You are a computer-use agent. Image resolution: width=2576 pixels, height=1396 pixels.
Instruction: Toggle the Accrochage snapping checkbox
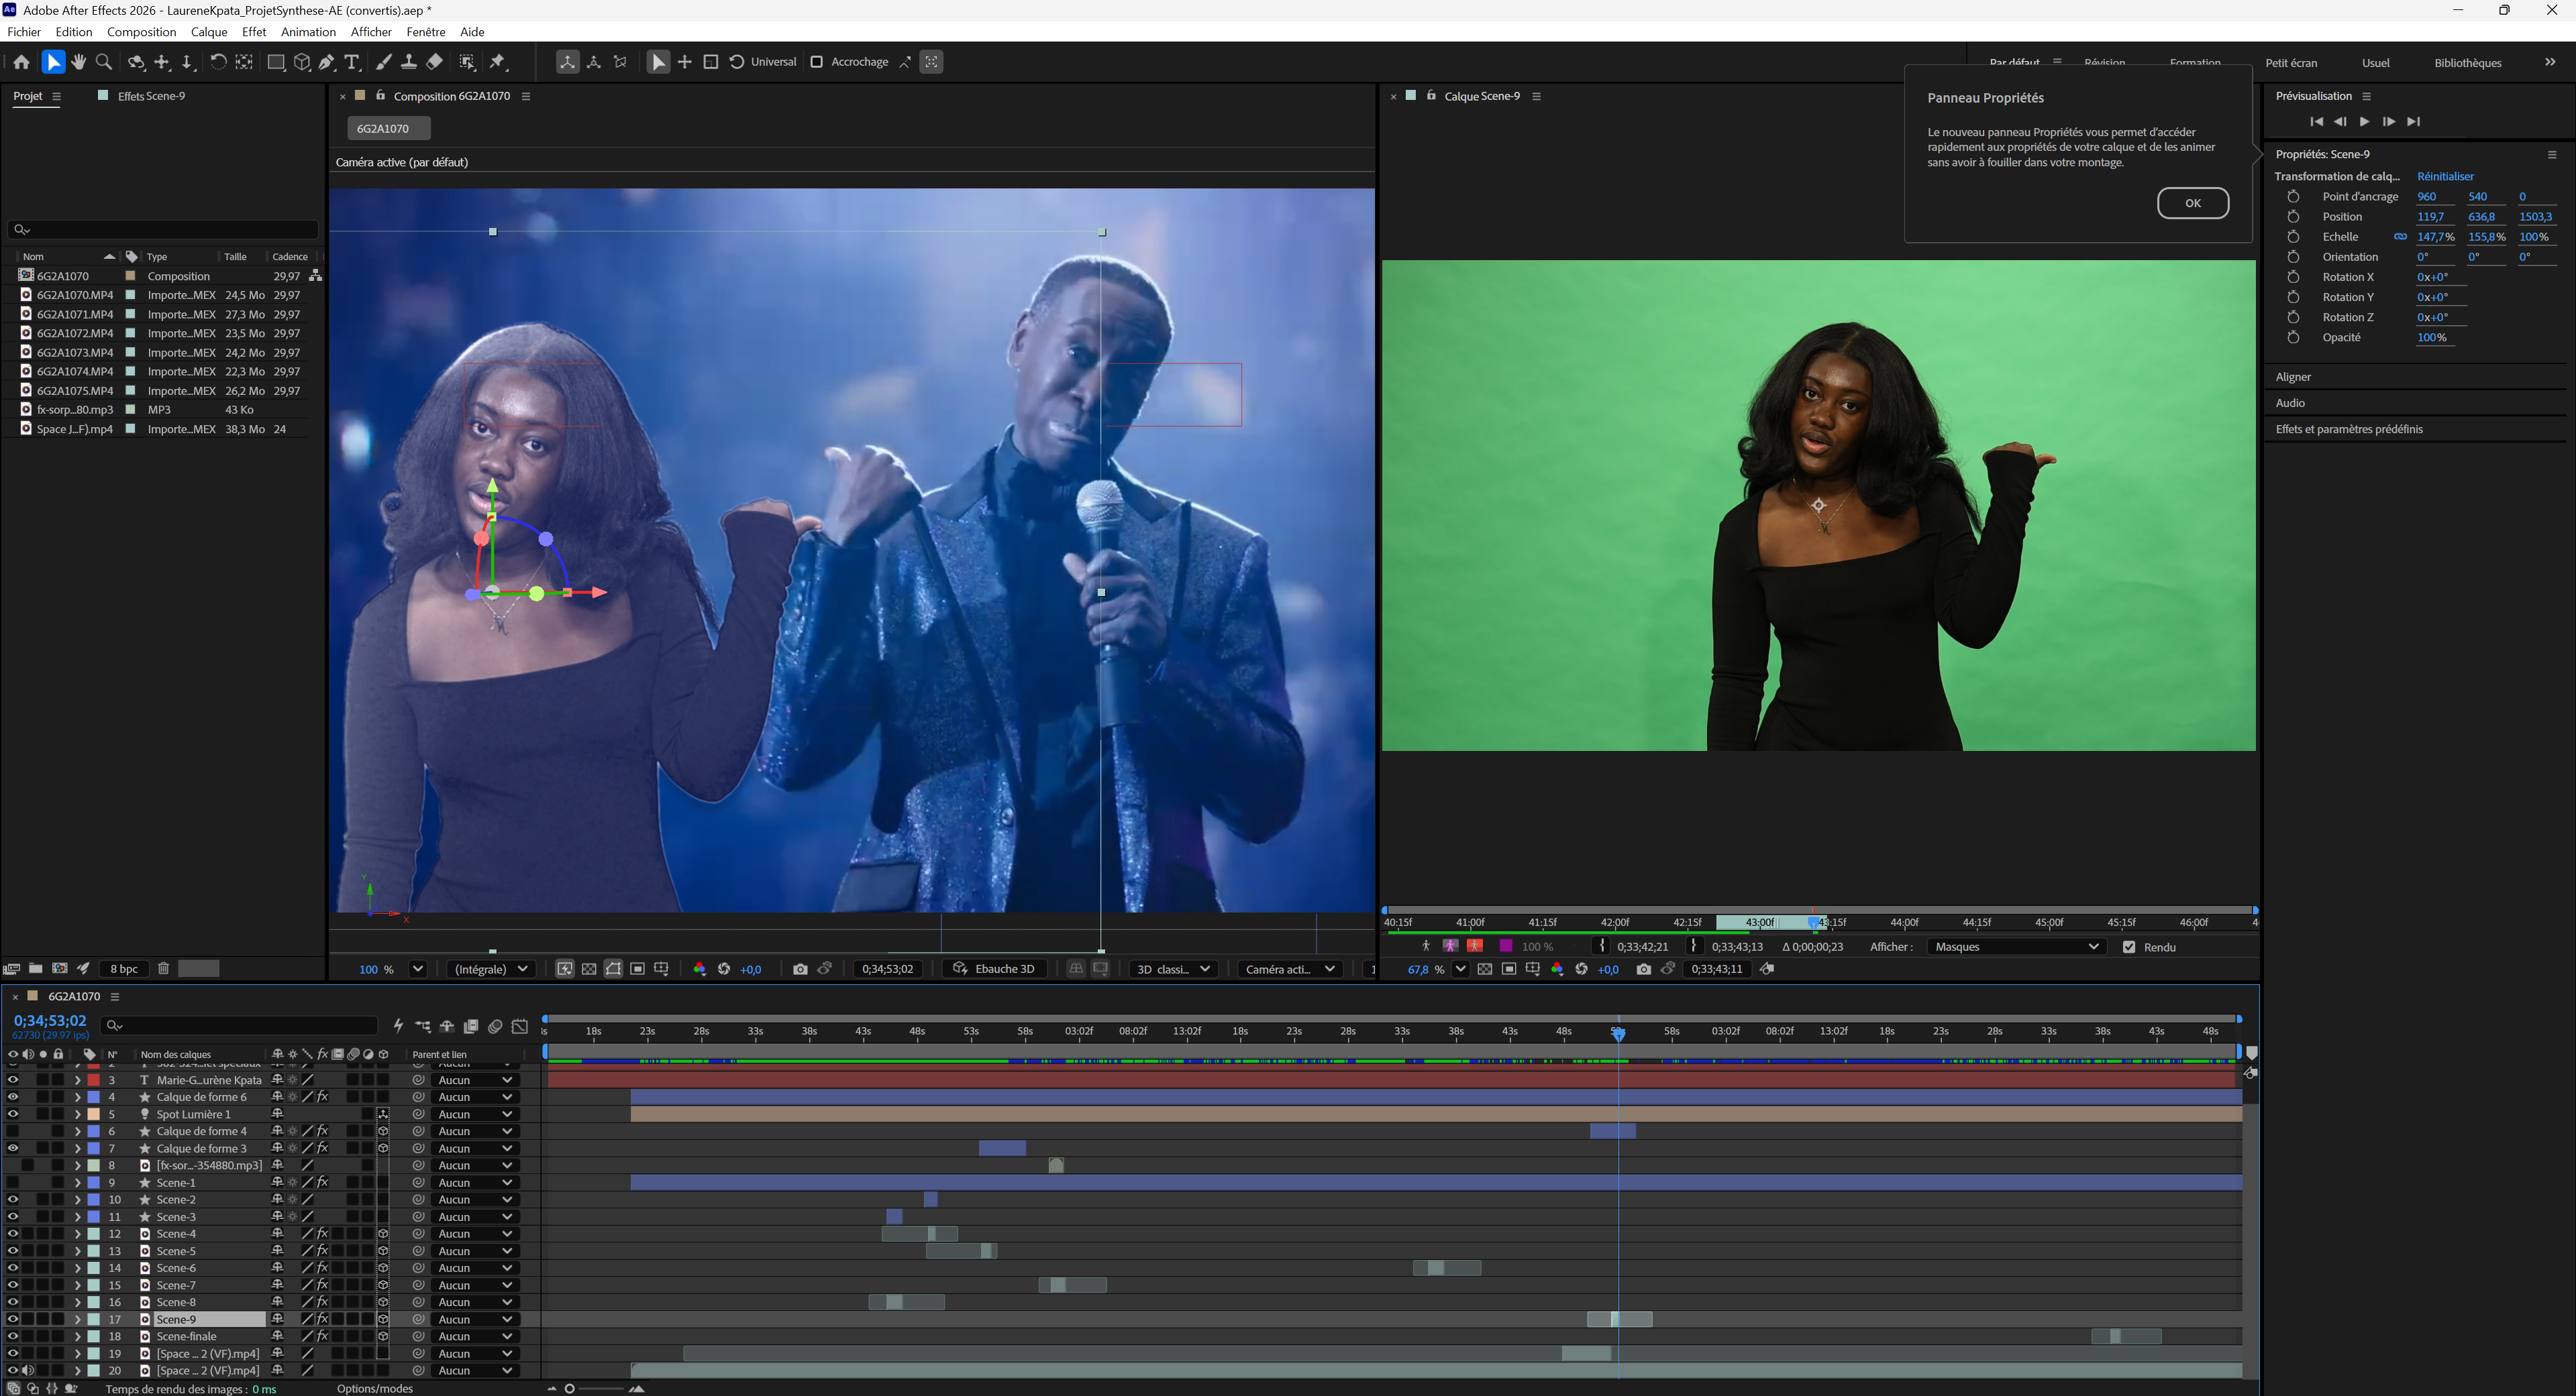click(x=816, y=62)
